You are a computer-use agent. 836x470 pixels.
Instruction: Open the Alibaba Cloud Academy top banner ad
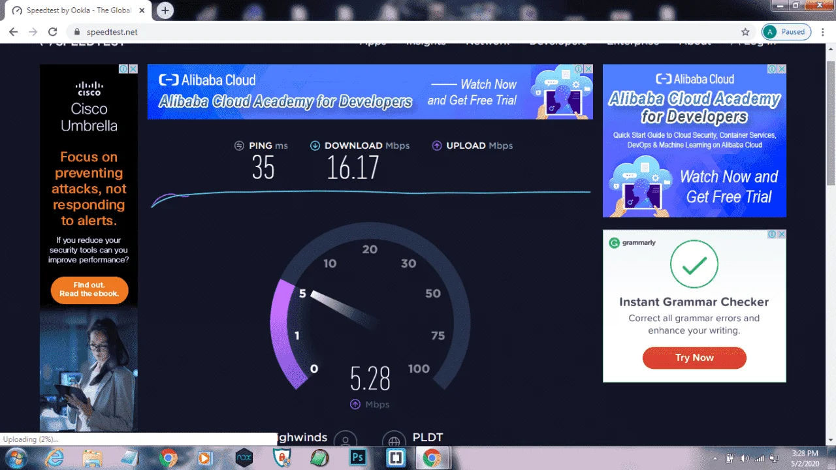[x=370, y=91]
